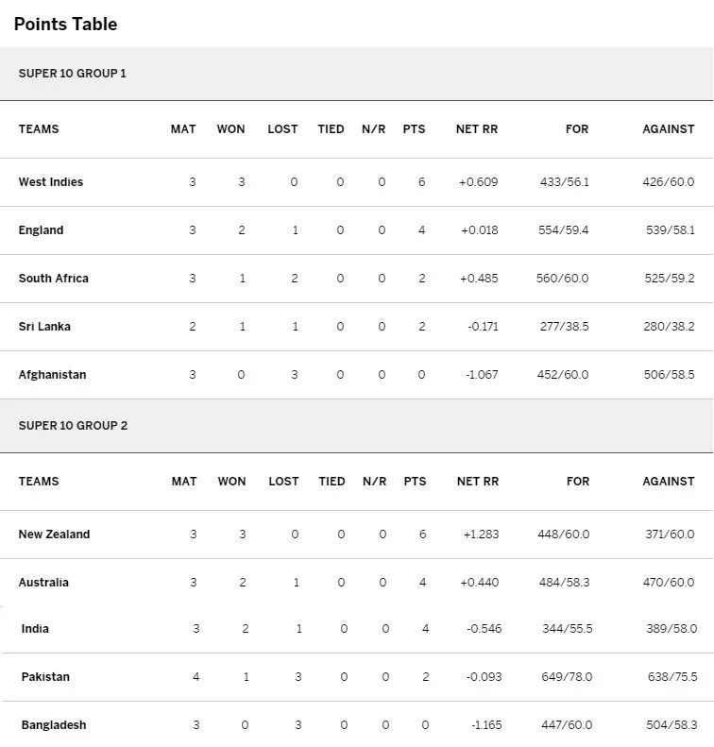Open the England team link
714x747 pixels.
coord(41,230)
